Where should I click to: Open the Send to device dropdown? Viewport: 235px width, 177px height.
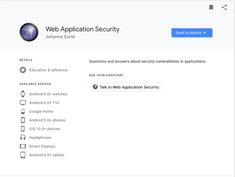(192, 33)
